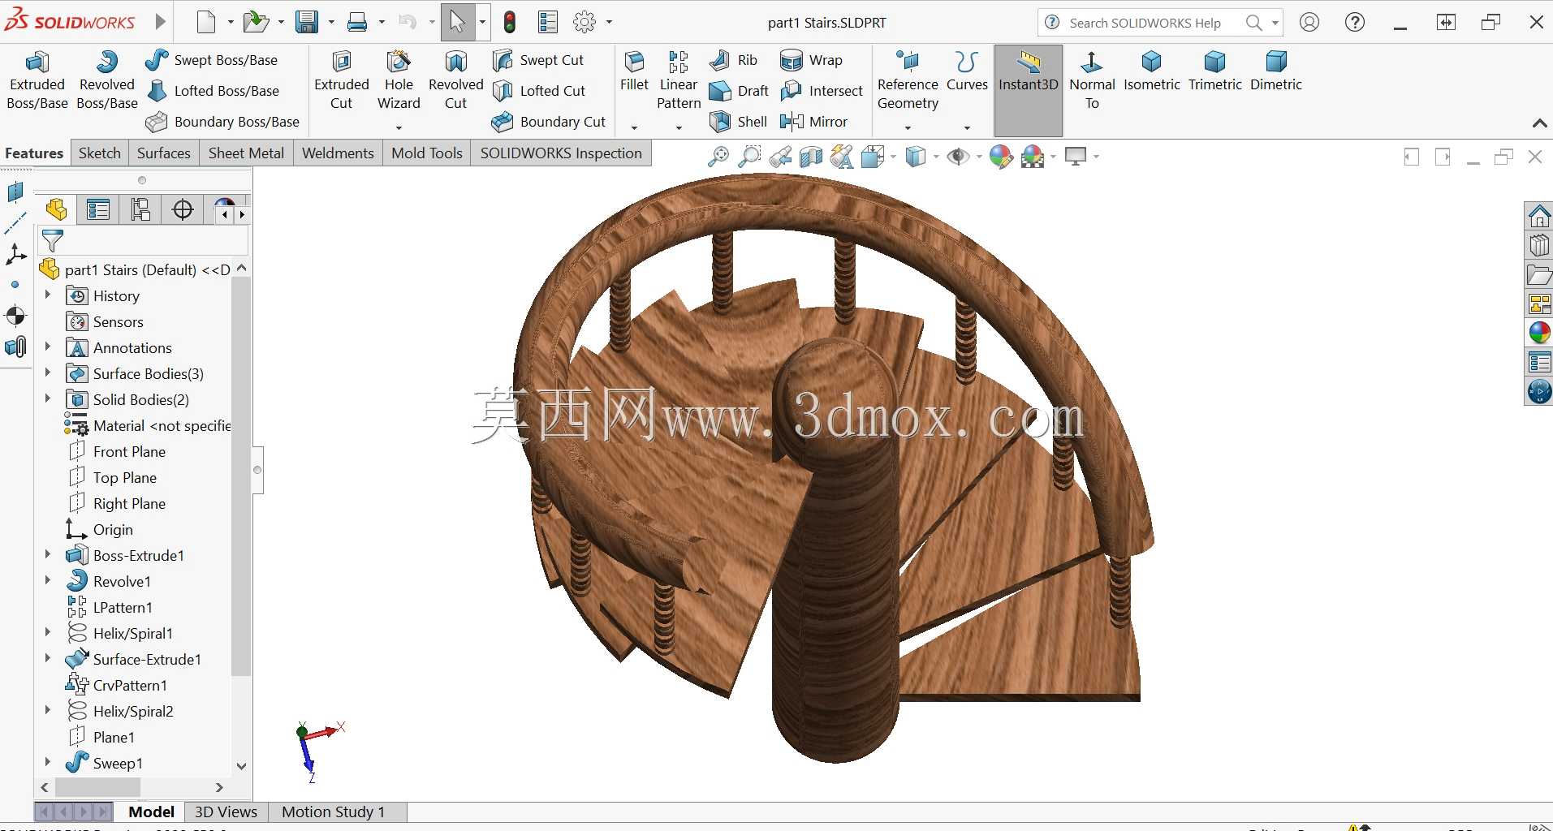The height and width of the screenshot is (831, 1553).
Task: Choose Lofted Boss/Base feature
Action: (x=213, y=91)
